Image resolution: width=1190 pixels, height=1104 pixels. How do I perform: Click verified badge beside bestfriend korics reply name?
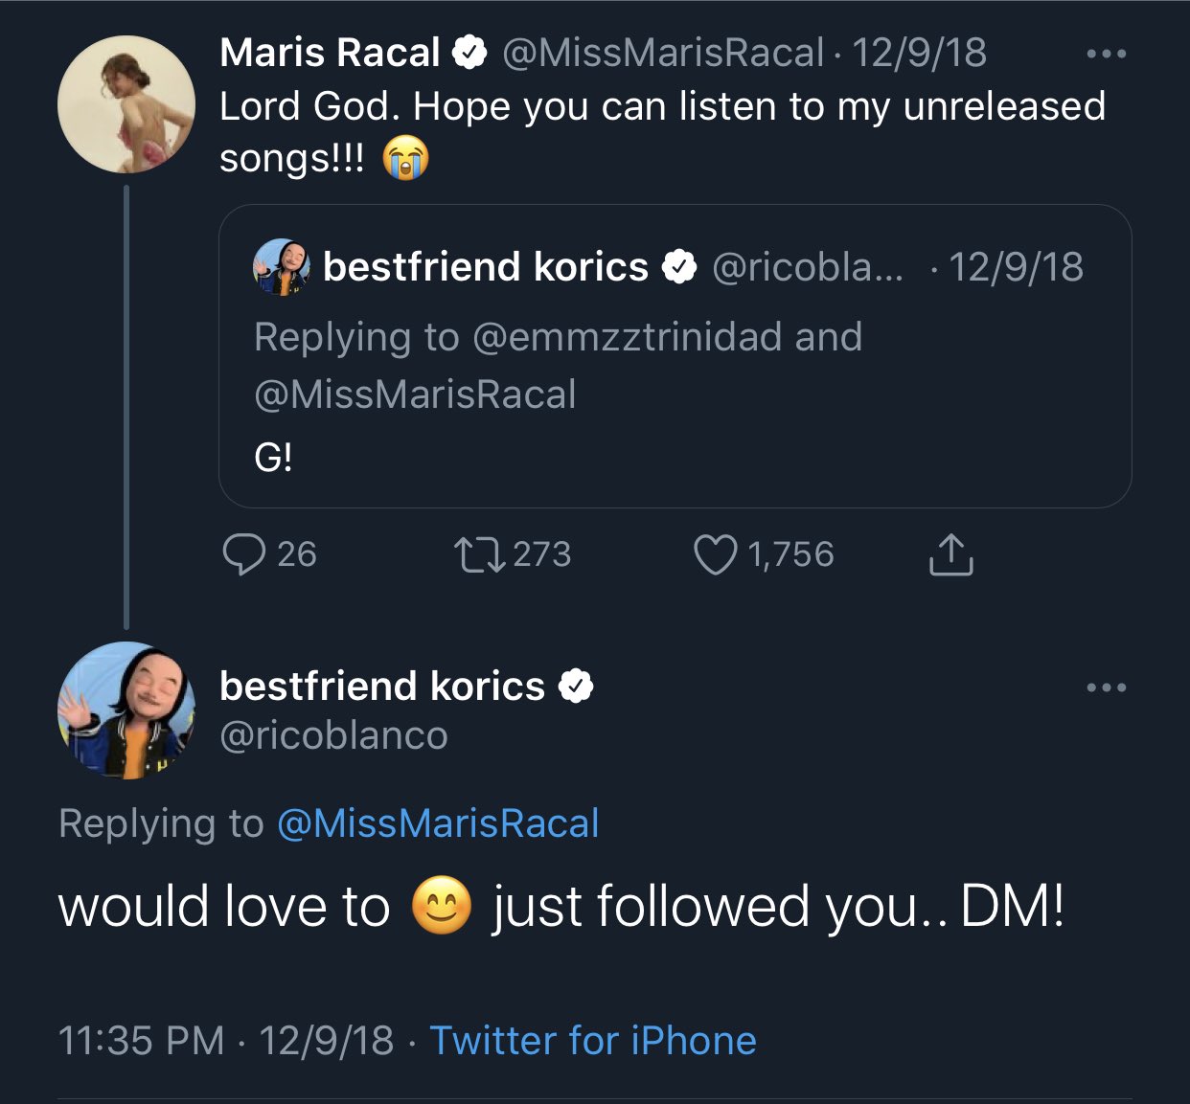[576, 687]
